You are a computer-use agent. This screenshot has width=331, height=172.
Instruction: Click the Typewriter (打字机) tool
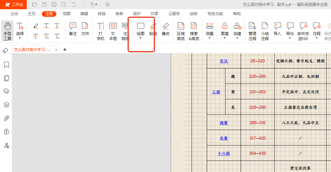tap(101, 31)
